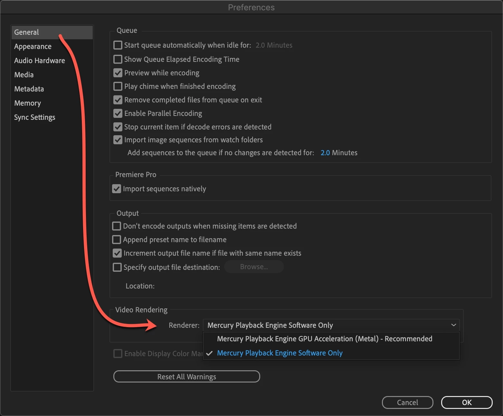Cancel the Preferences dialog

[x=407, y=402]
